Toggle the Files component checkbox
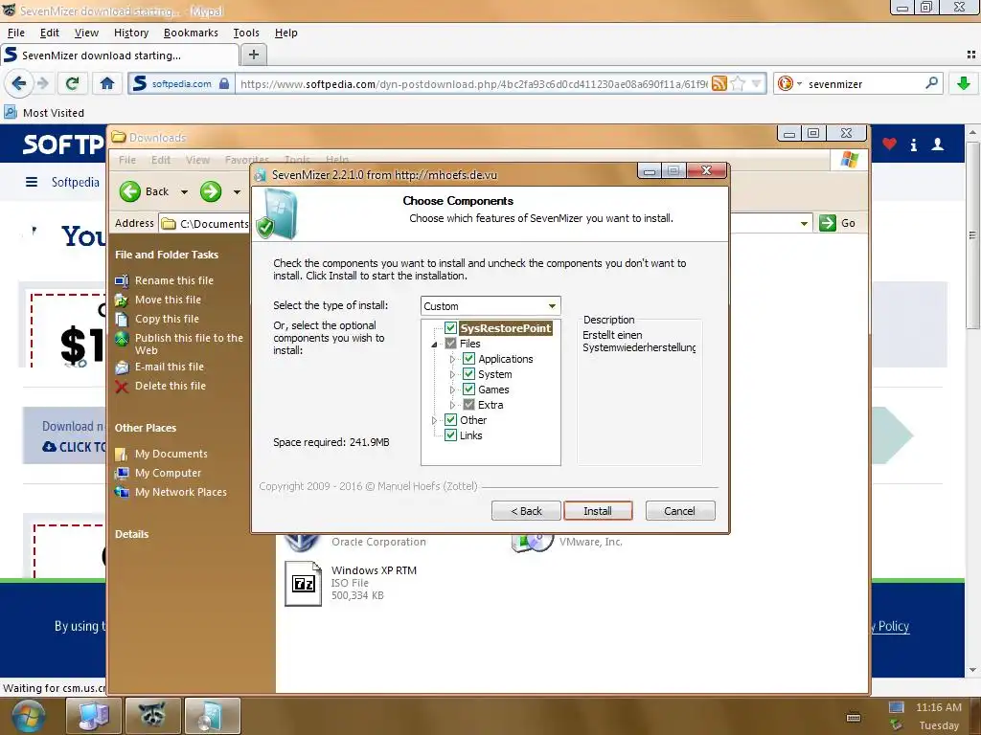The image size is (981, 735). point(450,344)
